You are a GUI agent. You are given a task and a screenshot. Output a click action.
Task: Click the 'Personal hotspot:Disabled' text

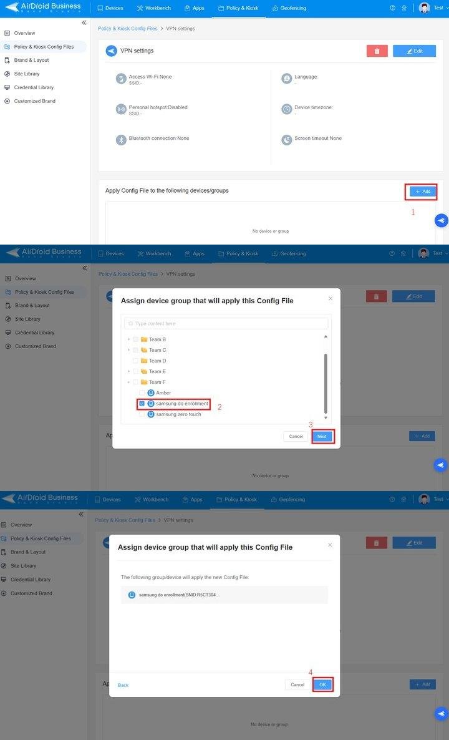tap(158, 107)
